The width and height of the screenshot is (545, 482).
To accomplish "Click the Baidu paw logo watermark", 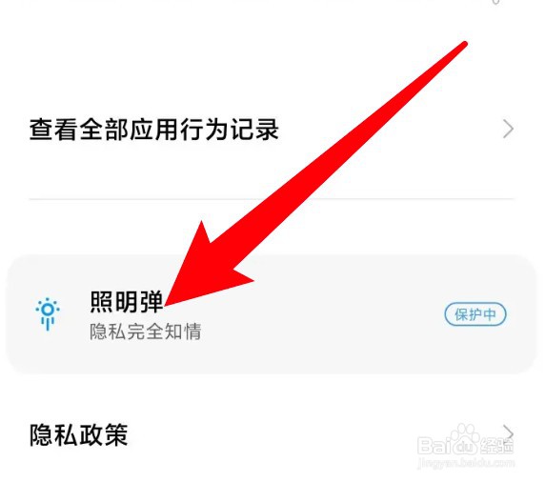I will [465, 438].
